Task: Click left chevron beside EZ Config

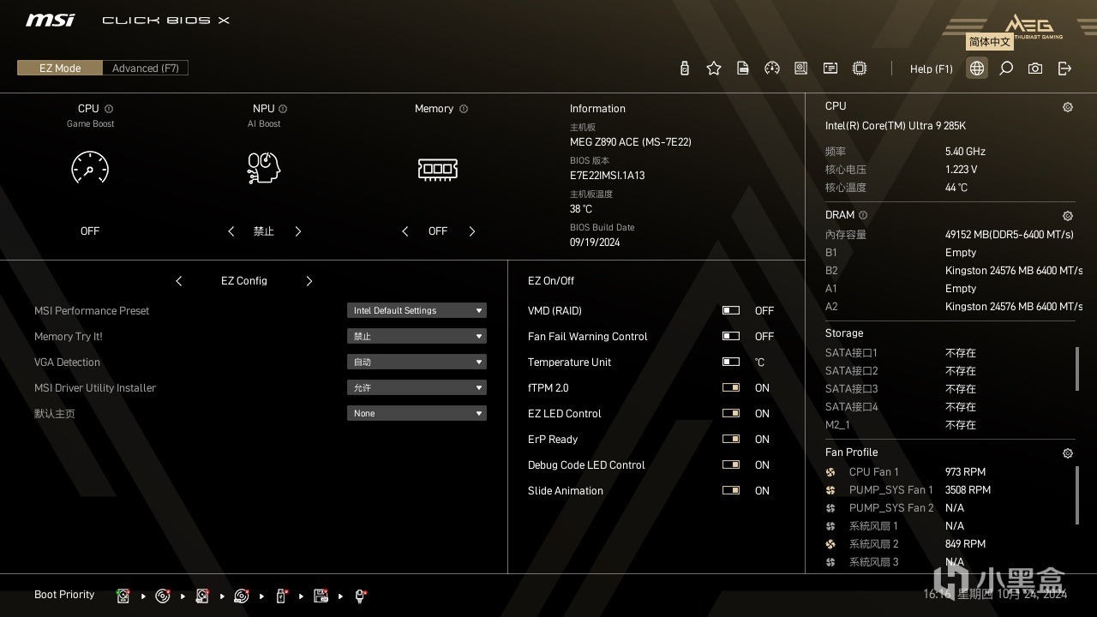Action: pos(179,281)
